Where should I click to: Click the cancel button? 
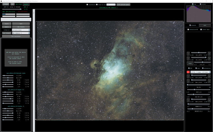coord(7,24)
